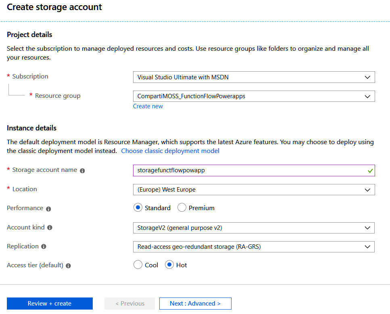Viewport: 390px width, 314px height.
Task: Click the Storage account name info icon
Action: 83,170
